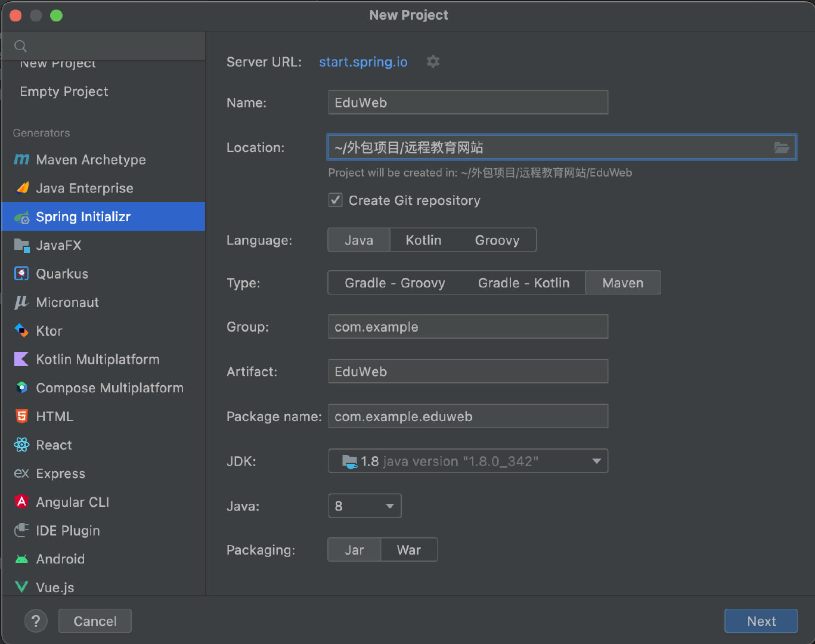Select Java Enterprise generator label
Viewport: 815px width, 644px height.
(85, 188)
